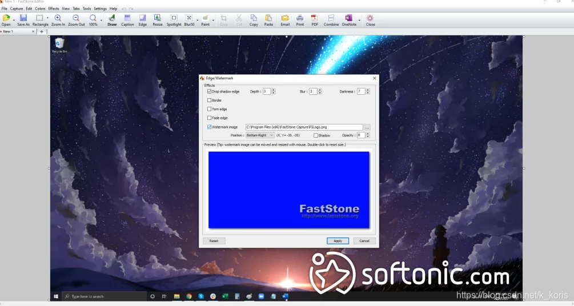Adjust the Depth spinner arrows

click(274, 91)
